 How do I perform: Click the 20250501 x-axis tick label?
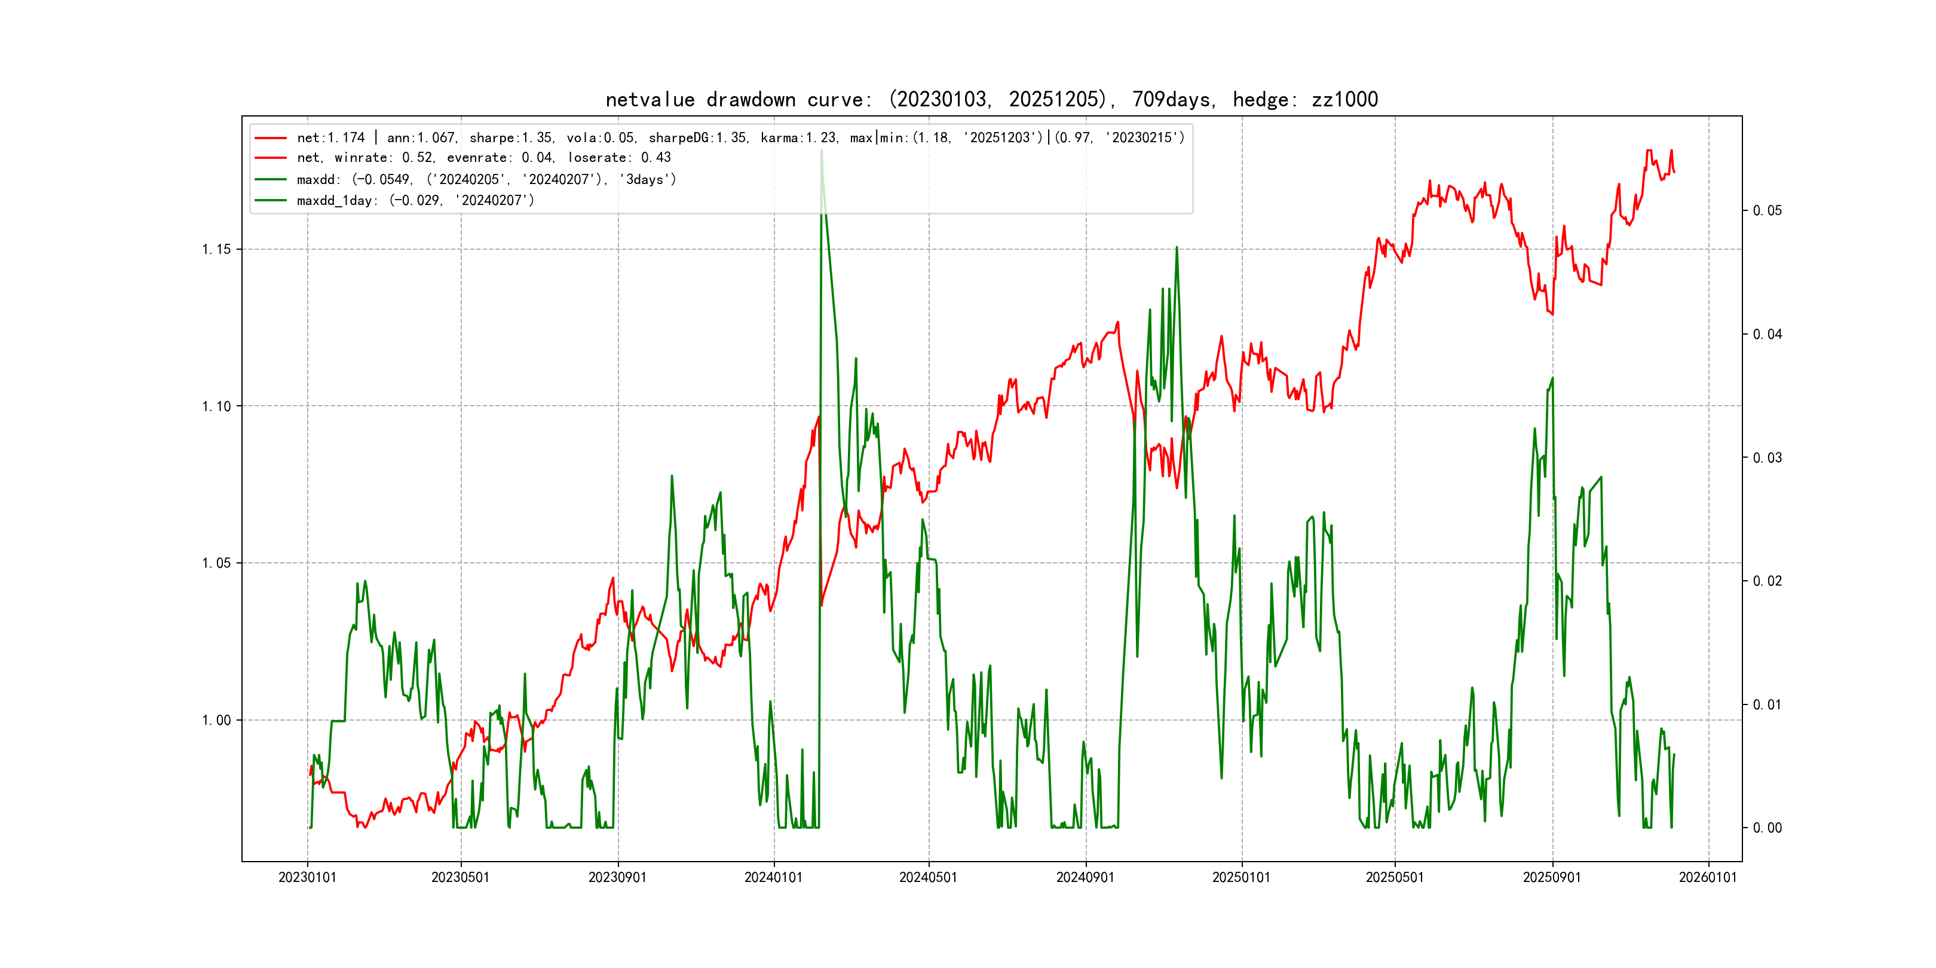(x=1395, y=877)
